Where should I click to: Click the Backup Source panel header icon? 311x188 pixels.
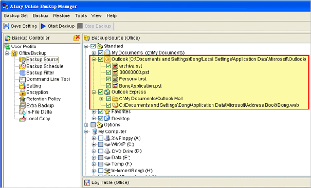pos(87,38)
